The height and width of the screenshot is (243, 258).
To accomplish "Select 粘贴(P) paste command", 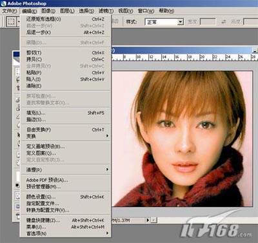I will pos(65,73).
